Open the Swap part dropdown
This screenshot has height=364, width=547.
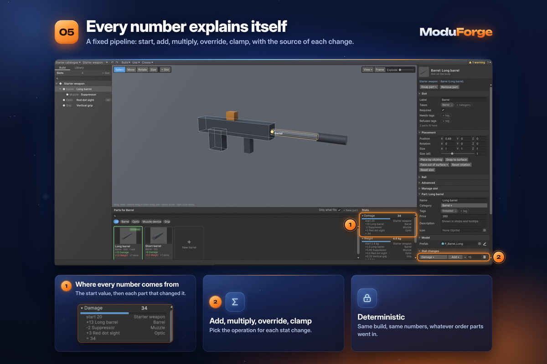pos(429,87)
